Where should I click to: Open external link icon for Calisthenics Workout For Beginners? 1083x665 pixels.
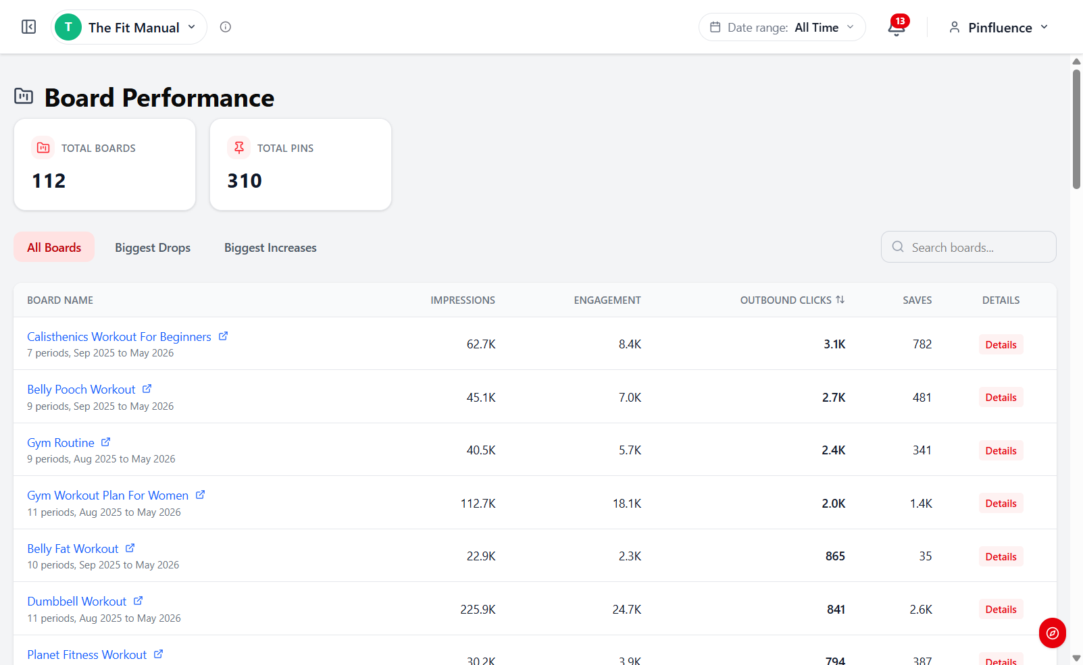tap(224, 336)
